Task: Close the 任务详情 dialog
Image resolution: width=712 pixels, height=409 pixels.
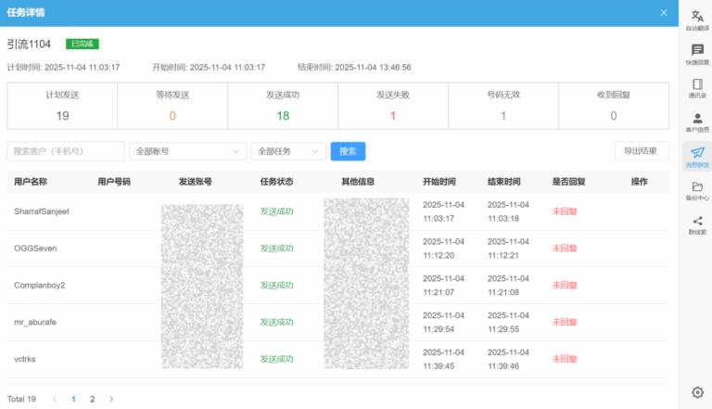Action: (664, 13)
